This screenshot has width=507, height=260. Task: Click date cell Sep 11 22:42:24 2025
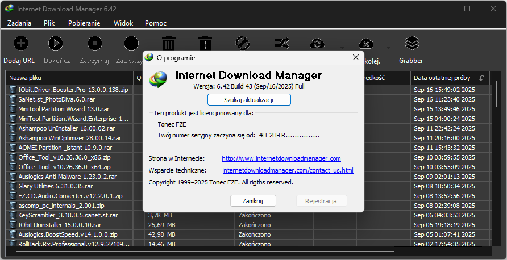click(444, 128)
